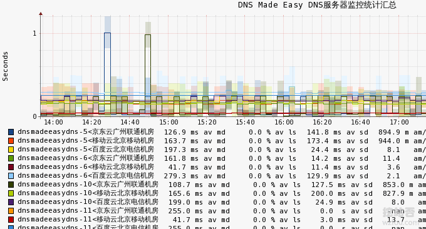Select legend label dnsmadeeasydns-5<移动云北京移动机房

click(x=86, y=141)
